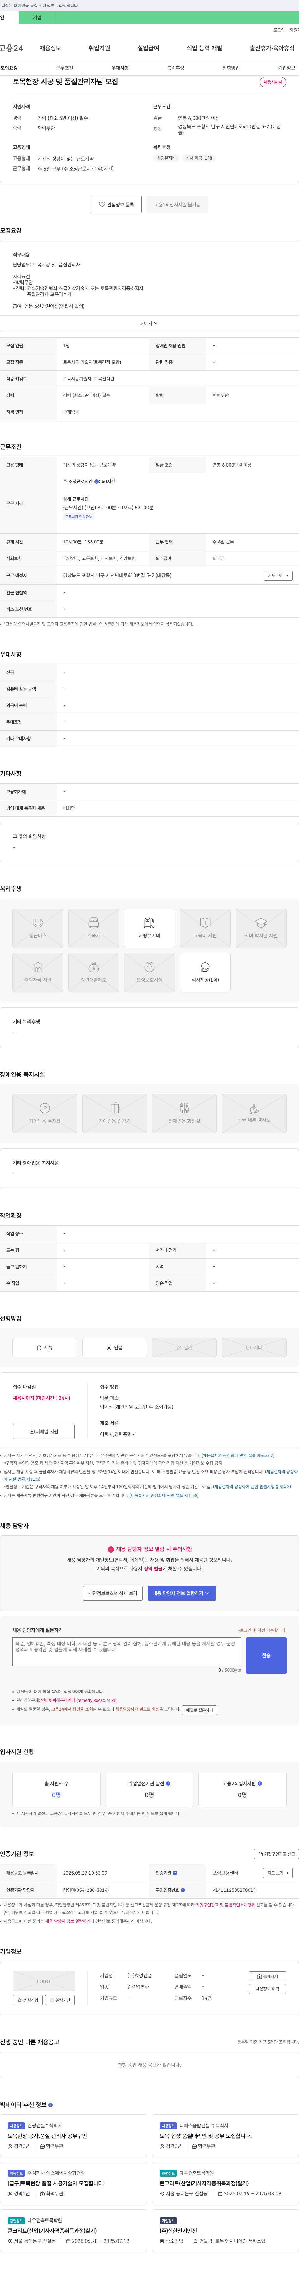
Task: Click the 채용시까지 status badge
Action: pyautogui.click(x=273, y=82)
